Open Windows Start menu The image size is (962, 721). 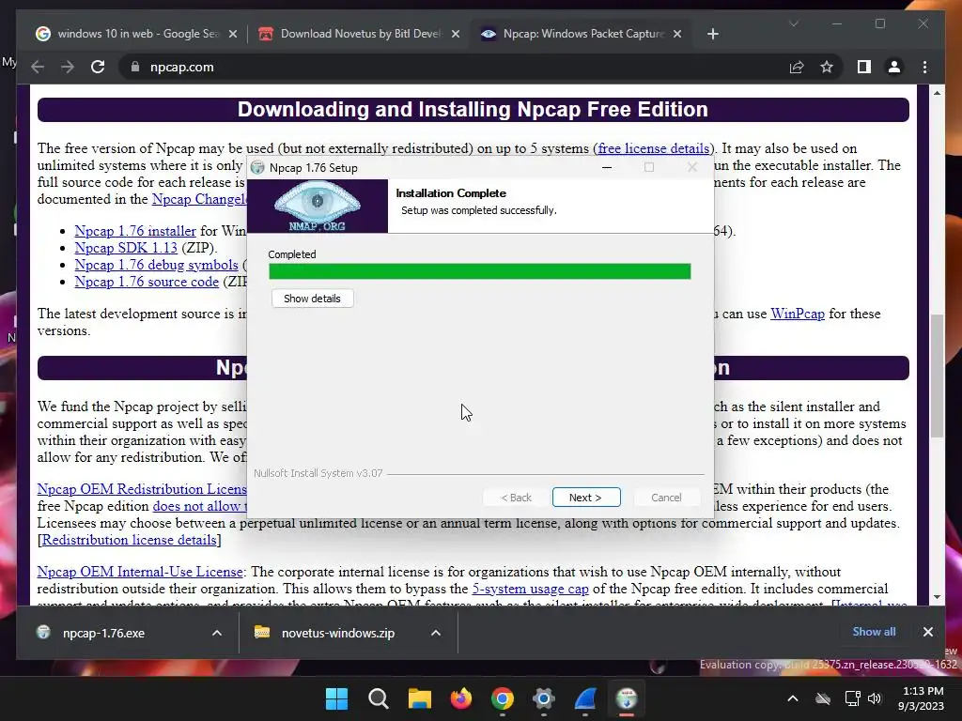pos(336,698)
